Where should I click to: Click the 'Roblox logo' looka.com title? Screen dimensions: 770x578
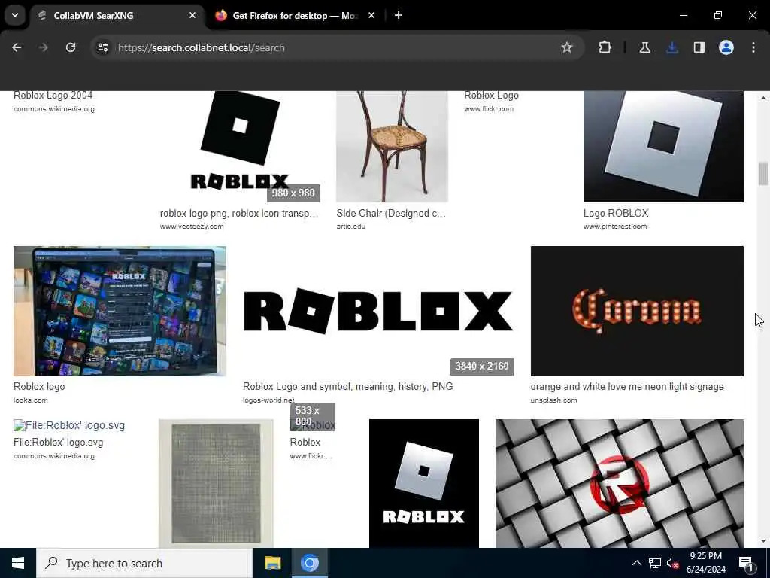(x=39, y=386)
